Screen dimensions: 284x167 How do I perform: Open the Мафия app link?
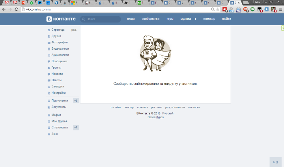coord(56,115)
